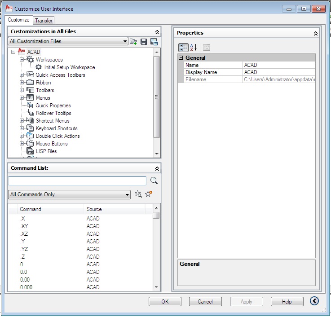Click the Menus node icon
Image resolution: width=331 pixels, height=317 pixels.
point(30,97)
